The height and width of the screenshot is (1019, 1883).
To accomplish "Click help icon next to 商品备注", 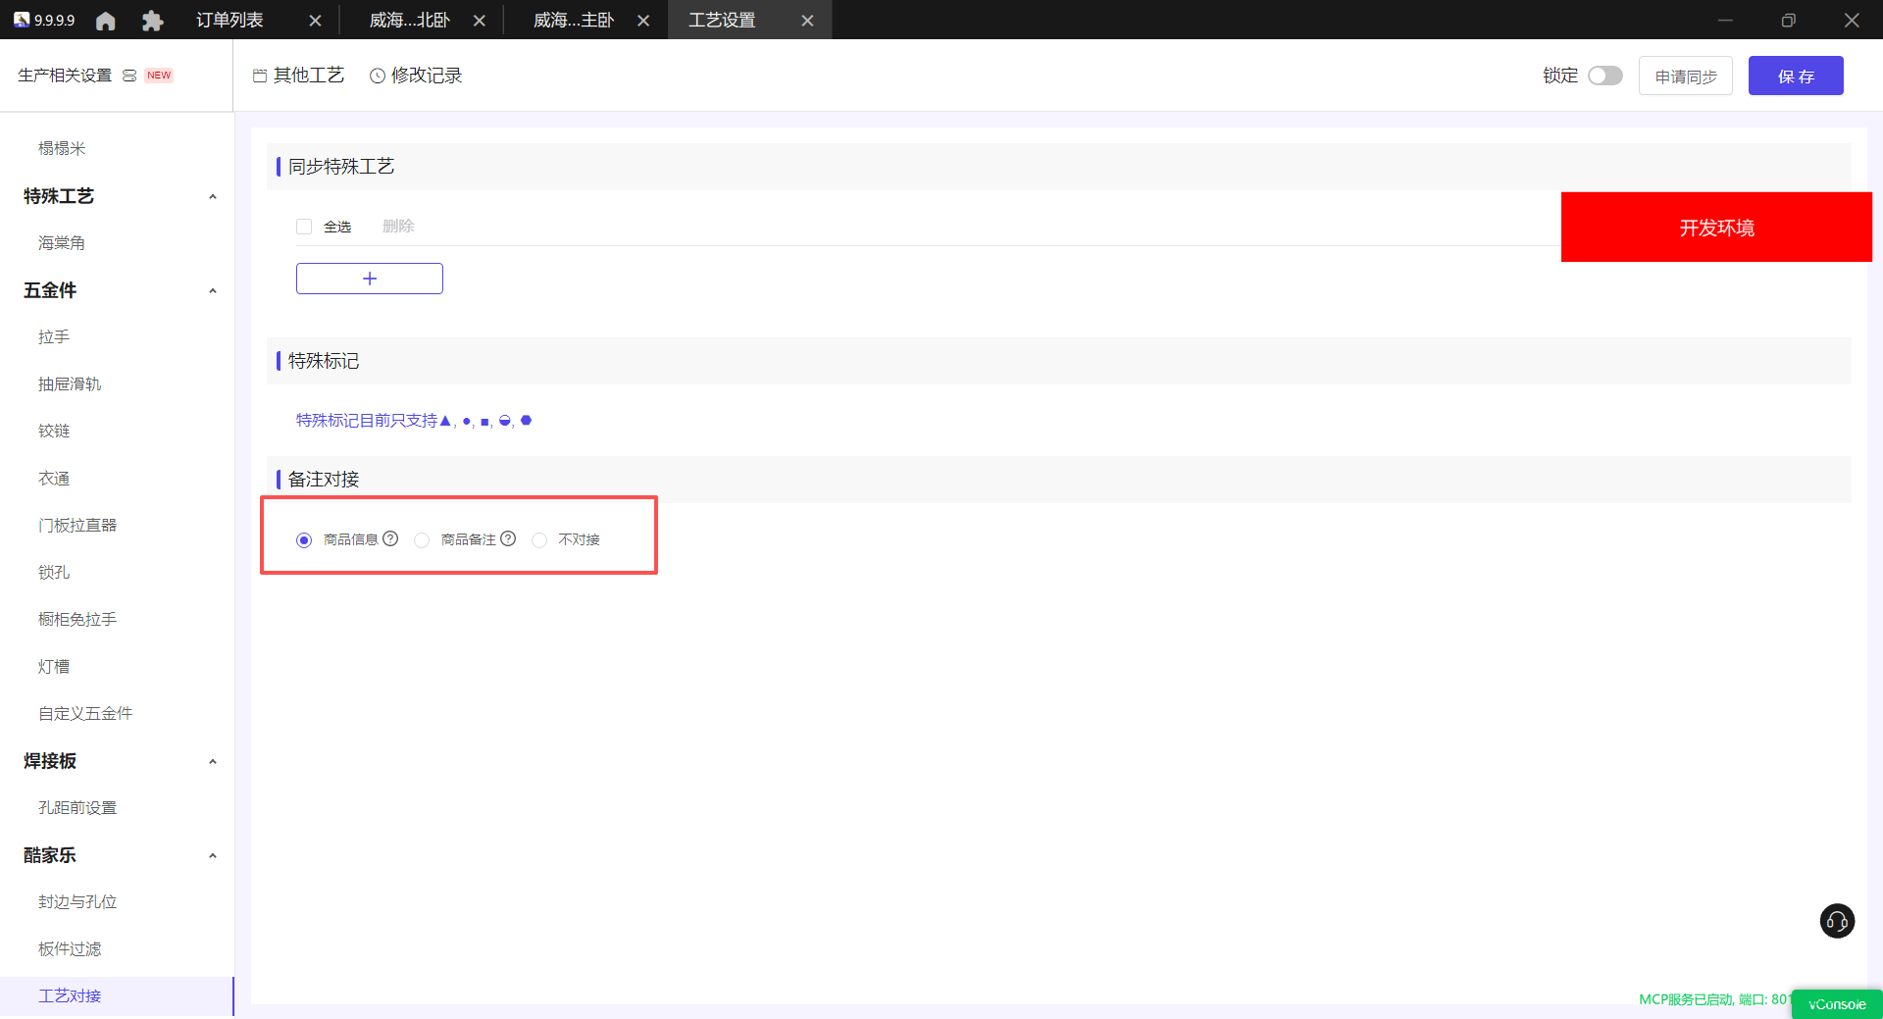I will click(x=508, y=538).
